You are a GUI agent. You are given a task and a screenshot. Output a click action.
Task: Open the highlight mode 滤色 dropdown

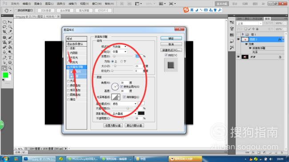click(124, 104)
